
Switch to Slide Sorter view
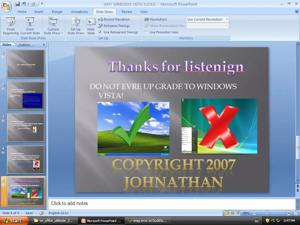click(232, 213)
